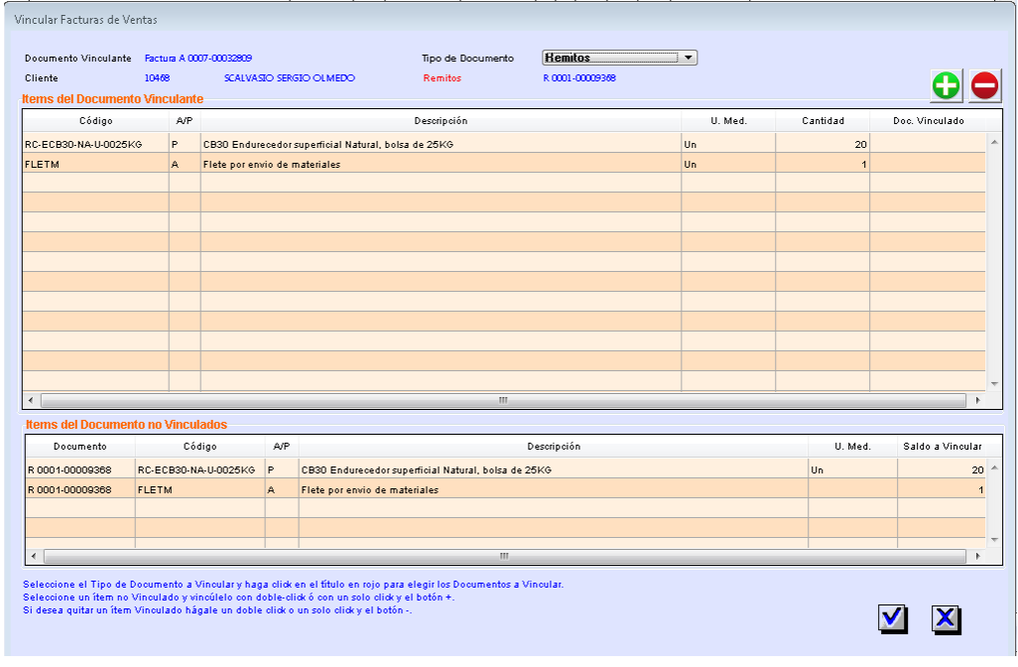The image size is (1018, 667).
Task: Select R 0001-00009368 cell in Flete row
Action: pos(79,489)
